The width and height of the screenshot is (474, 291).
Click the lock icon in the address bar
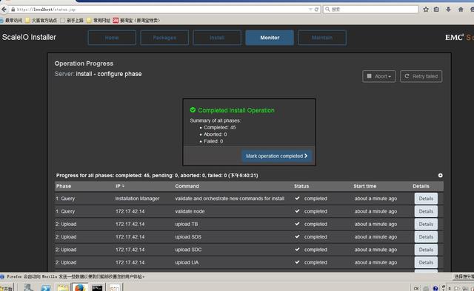tap(13, 10)
